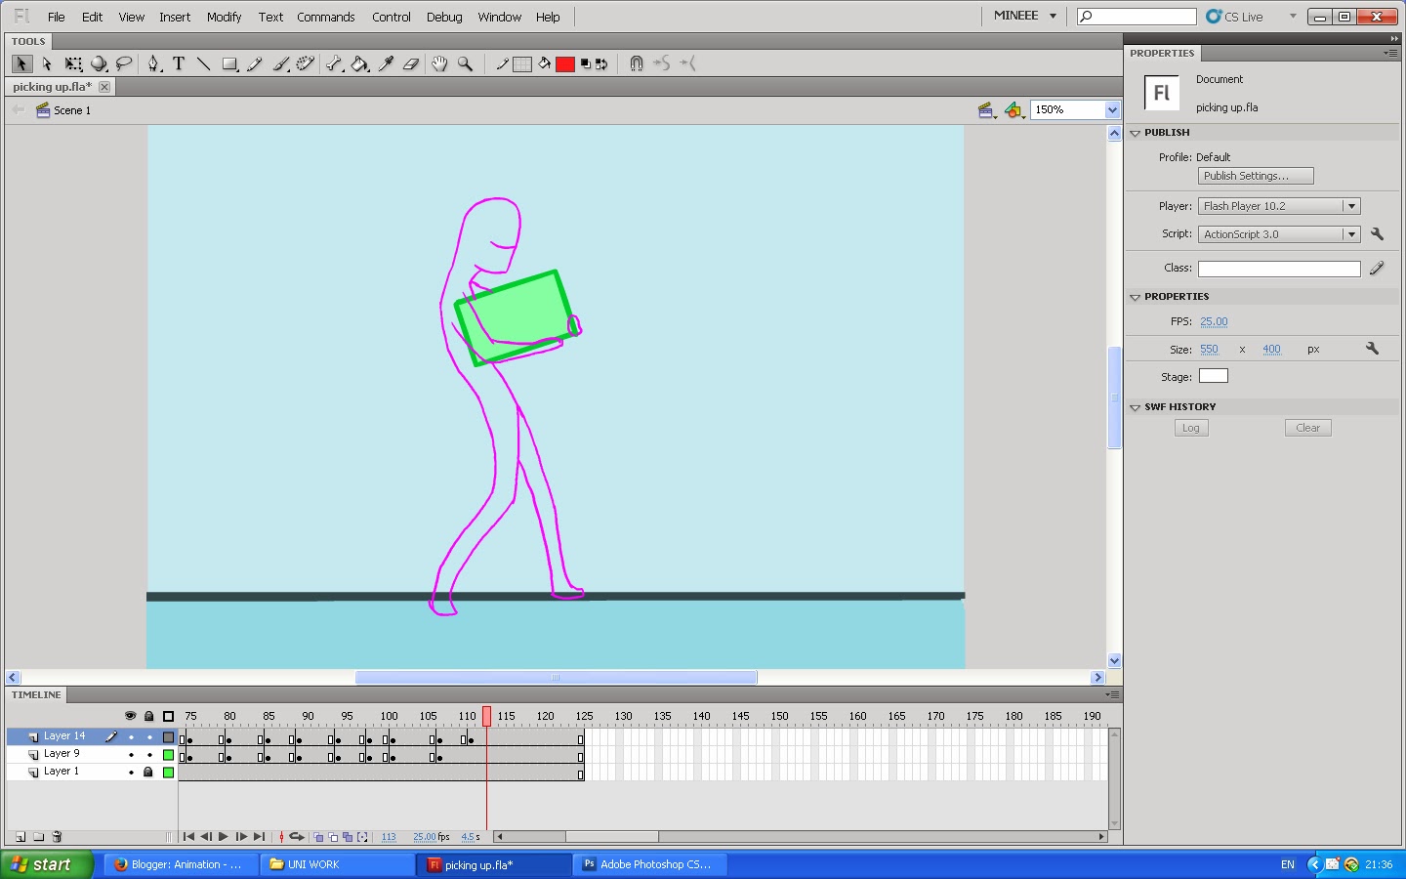Open the Edit Scene dropdown
Screen dimensions: 1406x879
(986, 110)
